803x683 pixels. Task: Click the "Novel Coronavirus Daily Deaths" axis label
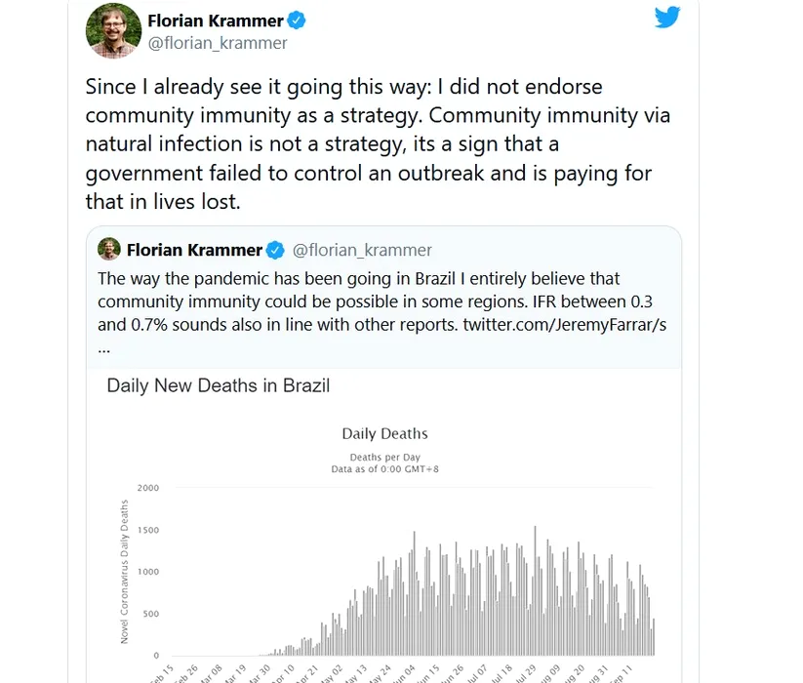(124, 571)
